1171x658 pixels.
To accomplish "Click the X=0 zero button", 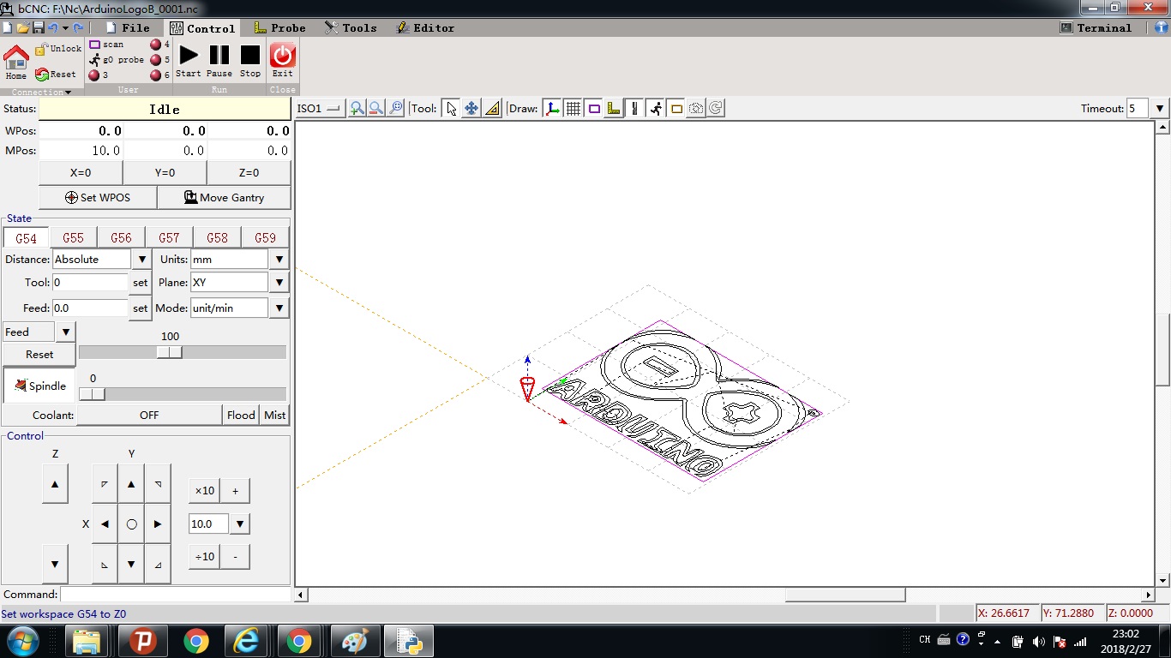I will pos(81,172).
